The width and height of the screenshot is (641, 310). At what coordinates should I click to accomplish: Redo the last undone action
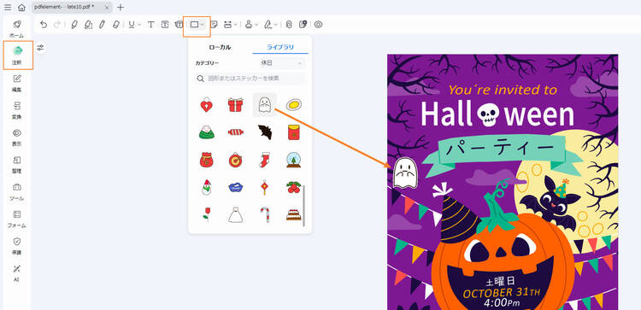(56, 25)
